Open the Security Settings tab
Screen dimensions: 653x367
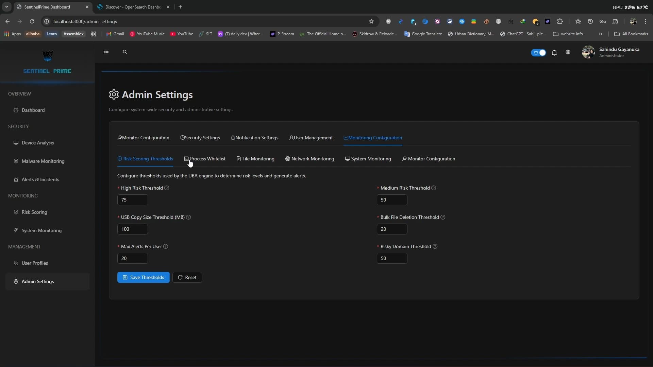200,138
